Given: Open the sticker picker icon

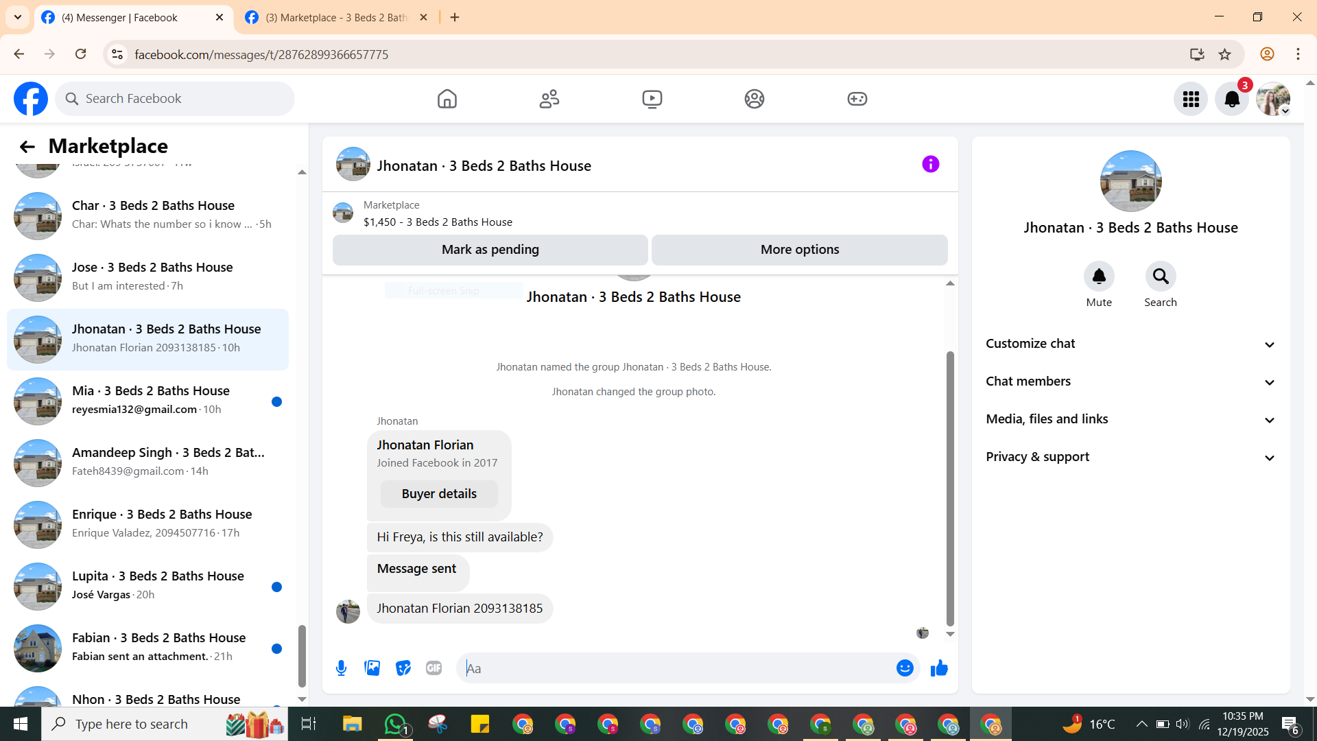Looking at the screenshot, I should coord(403,668).
